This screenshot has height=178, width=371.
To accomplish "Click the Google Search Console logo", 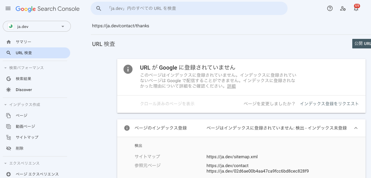I will point(48,9).
